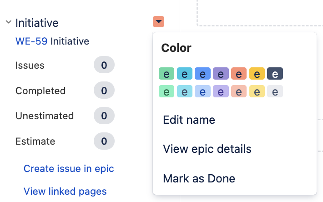Click the Issues count badge
This screenshot has width=323, height=202.
(104, 66)
